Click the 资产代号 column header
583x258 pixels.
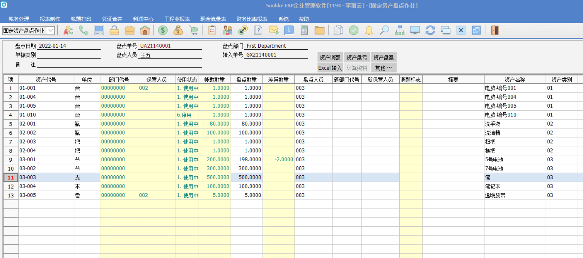(46, 80)
